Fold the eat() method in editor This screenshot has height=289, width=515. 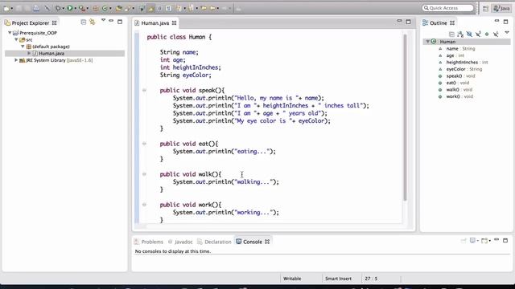point(144,144)
